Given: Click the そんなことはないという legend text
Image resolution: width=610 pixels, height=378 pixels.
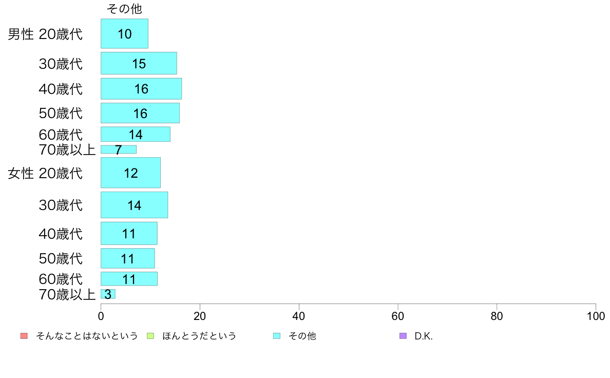Looking at the screenshot, I should click(x=87, y=336).
